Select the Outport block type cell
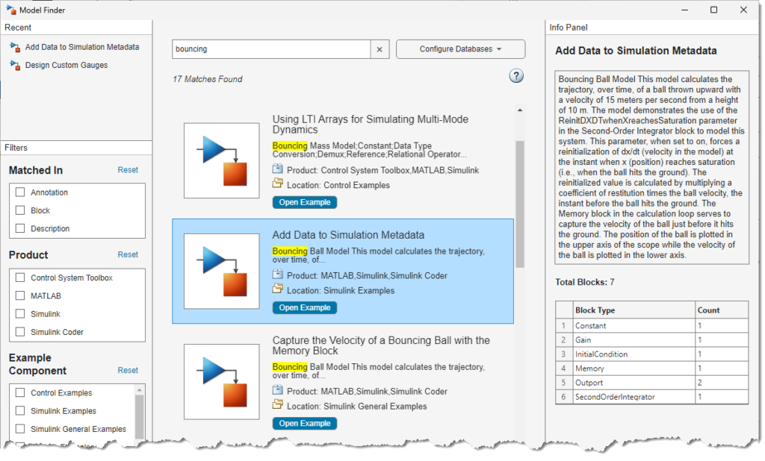The image size is (765, 461). click(634, 383)
